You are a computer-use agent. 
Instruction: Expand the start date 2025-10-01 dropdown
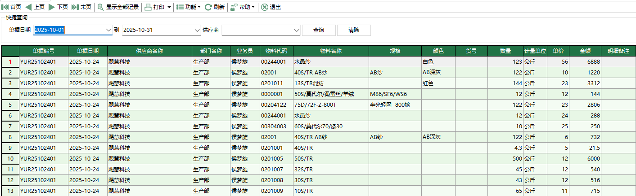click(108, 30)
